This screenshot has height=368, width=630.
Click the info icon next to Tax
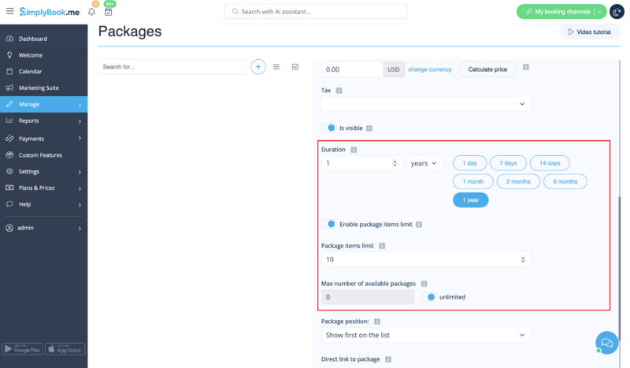[339, 91]
